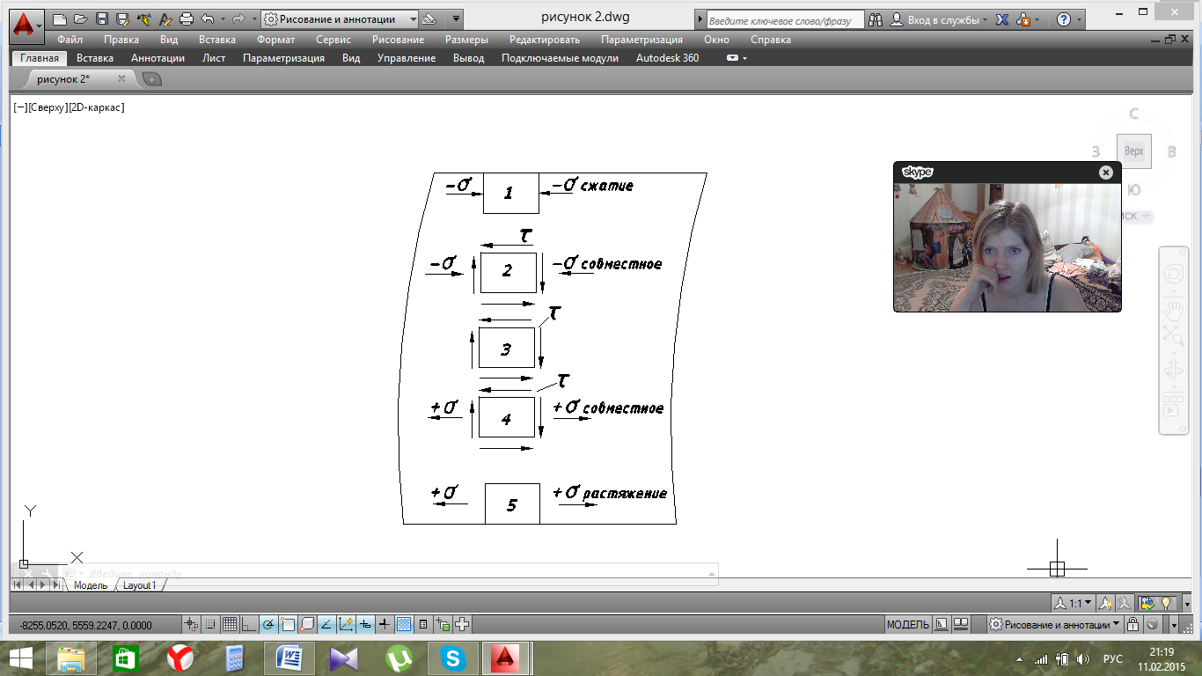Toggle Ortho Mode in status bar
Image resolution: width=1202 pixels, height=676 pixels.
249,625
